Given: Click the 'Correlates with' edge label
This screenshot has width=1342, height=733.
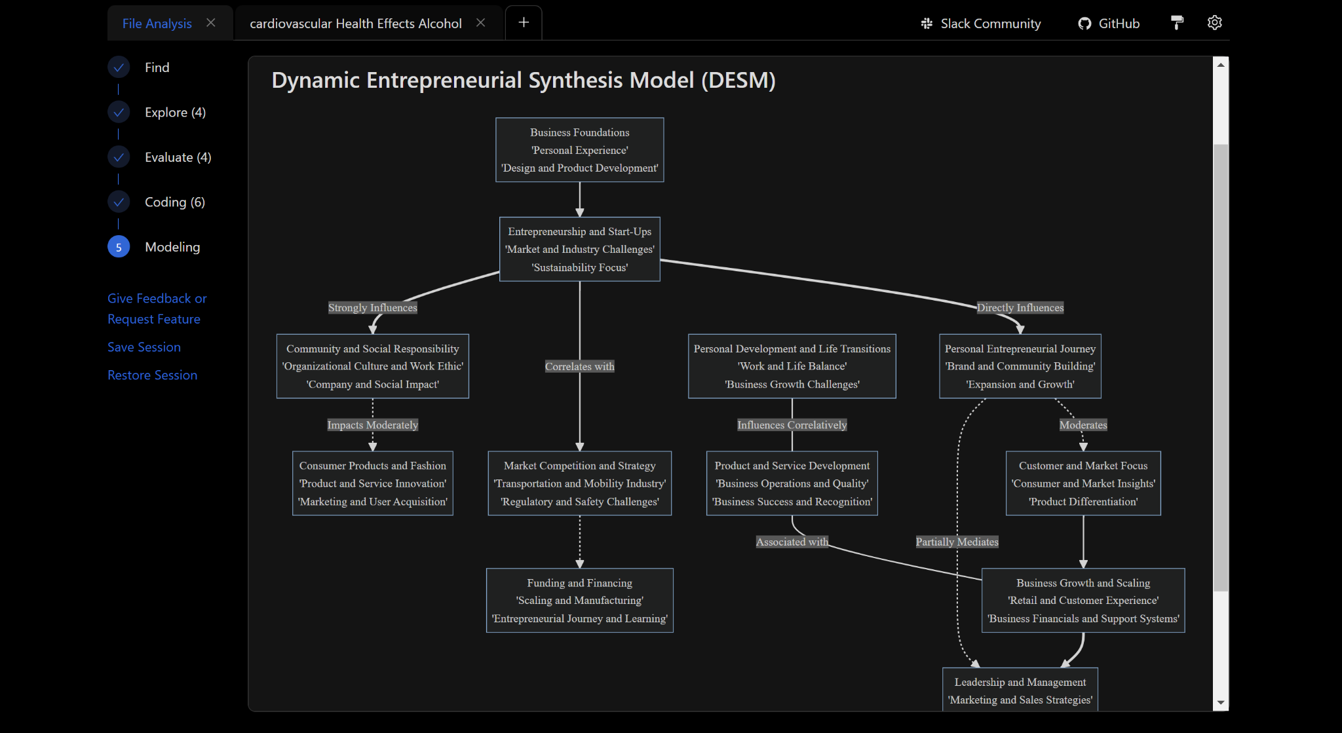Looking at the screenshot, I should coord(579,367).
